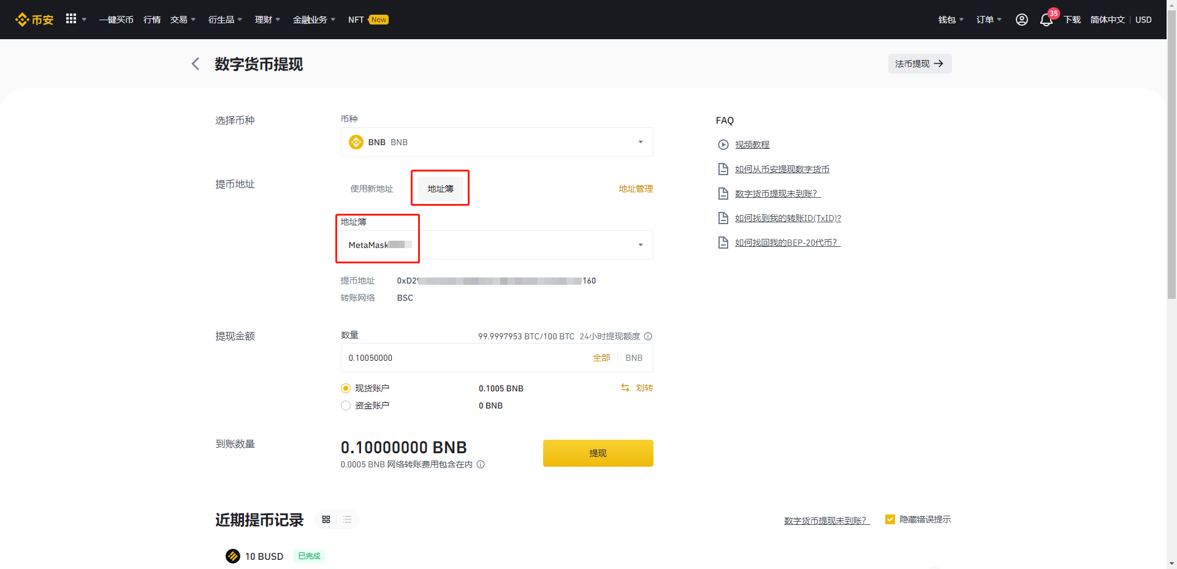Switch to the 地址簿 tab
This screenshot has width=1177, height=569.
pos(440,189)
